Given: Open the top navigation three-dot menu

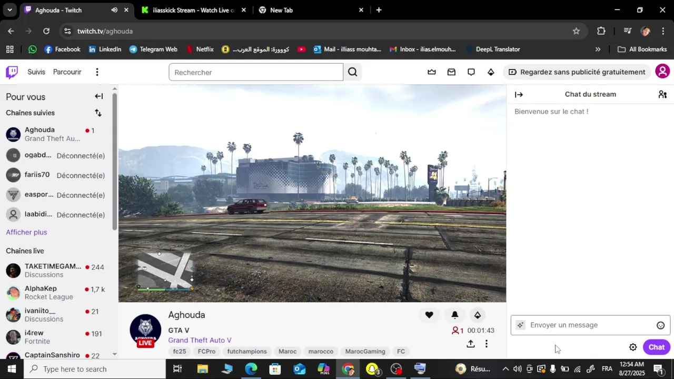Looking at the screenshot, I should coord(97,72).
